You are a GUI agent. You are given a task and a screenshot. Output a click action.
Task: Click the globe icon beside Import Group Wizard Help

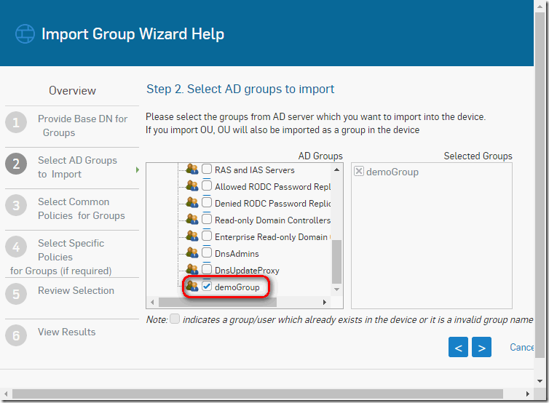click(25, 34)
